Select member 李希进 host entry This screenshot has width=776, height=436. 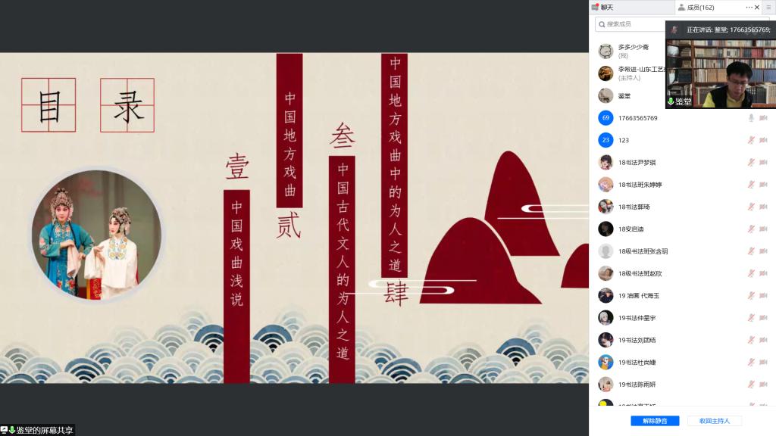pos(631,73)
